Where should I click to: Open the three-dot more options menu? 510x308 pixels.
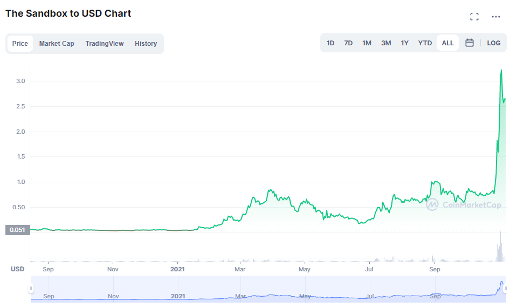coord(496,17)
